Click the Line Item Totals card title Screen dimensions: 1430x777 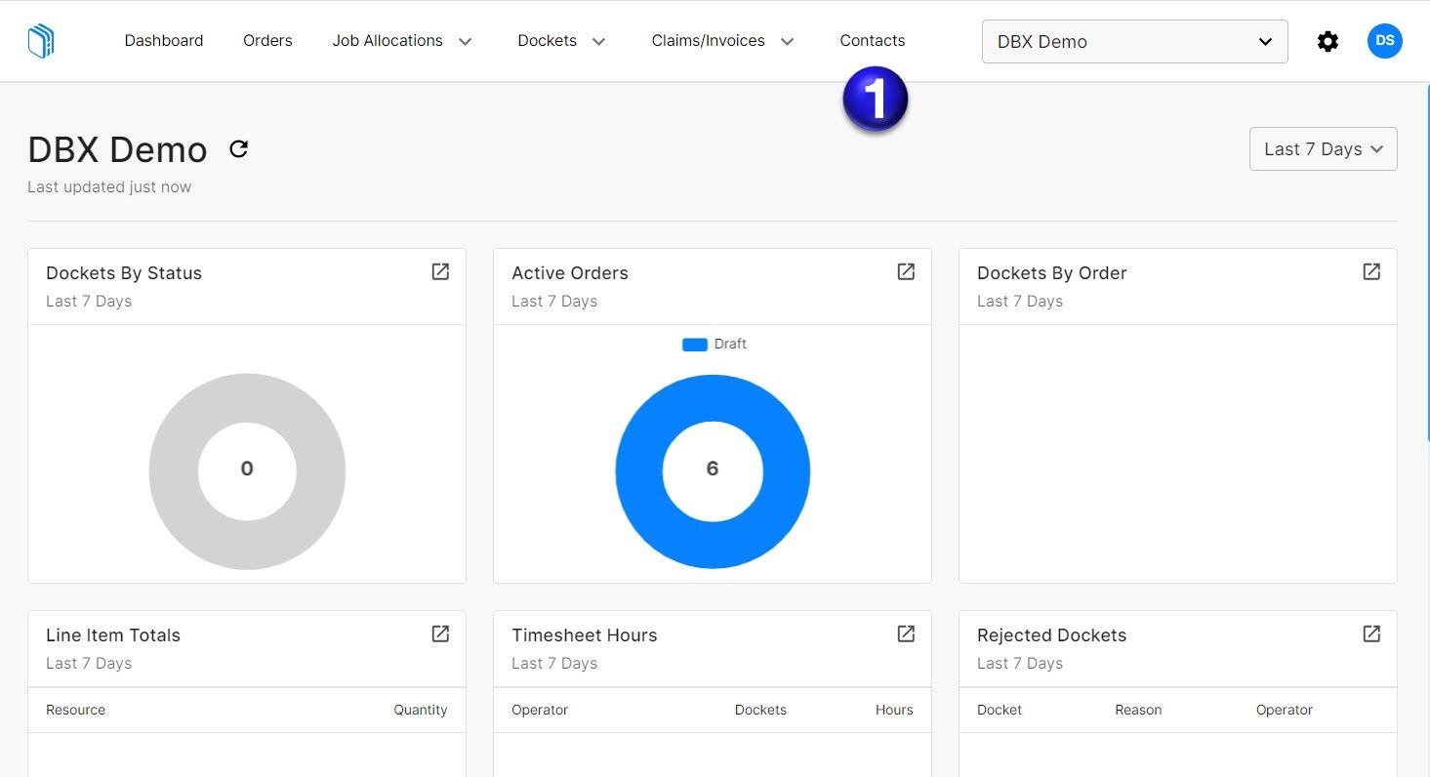pos(113,635)
